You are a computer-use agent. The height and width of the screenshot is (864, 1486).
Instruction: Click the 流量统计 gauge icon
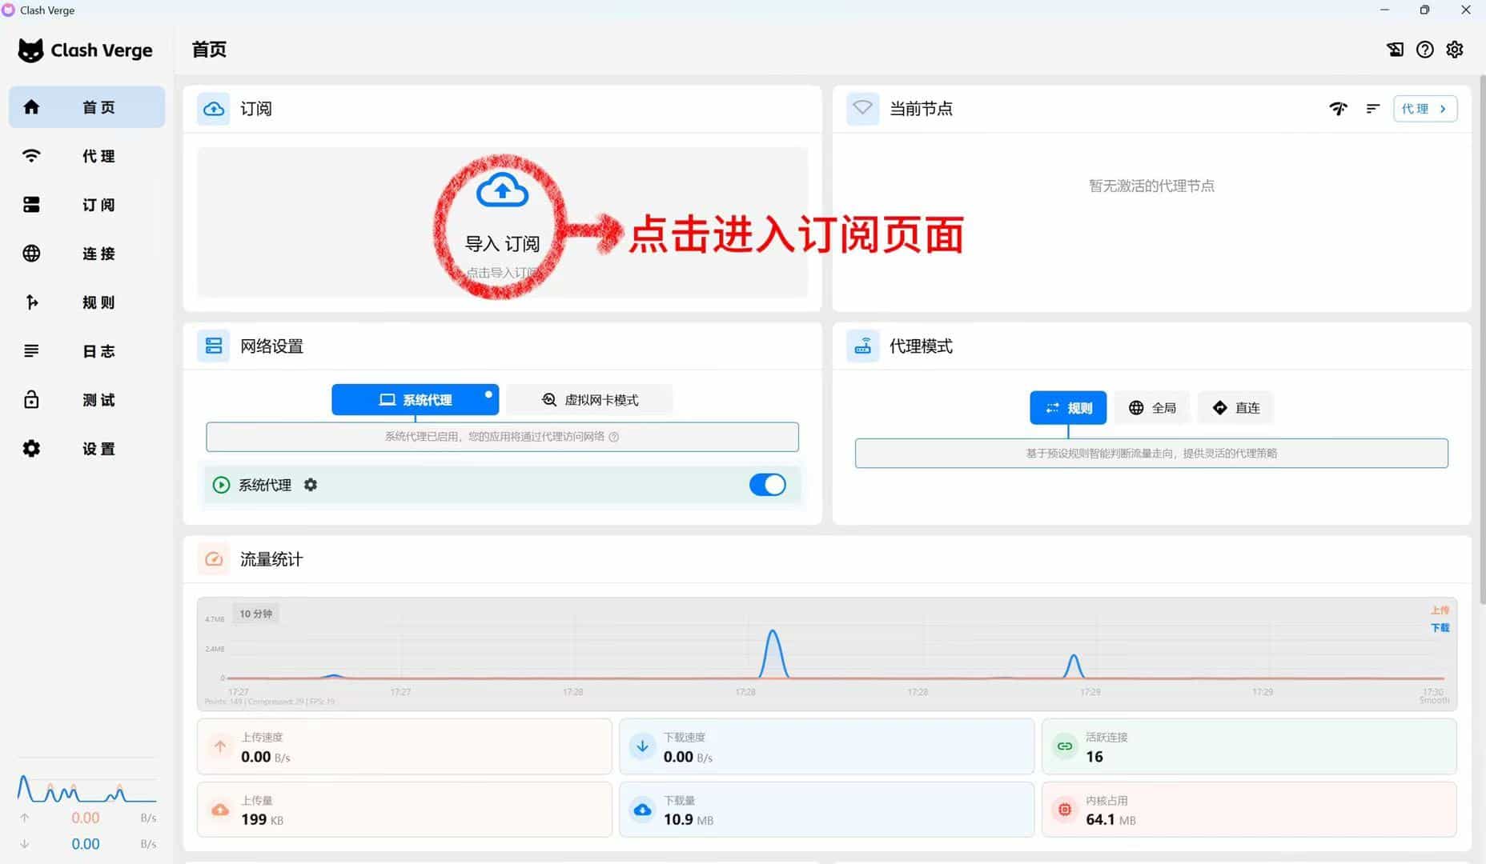tap(214, 559)
